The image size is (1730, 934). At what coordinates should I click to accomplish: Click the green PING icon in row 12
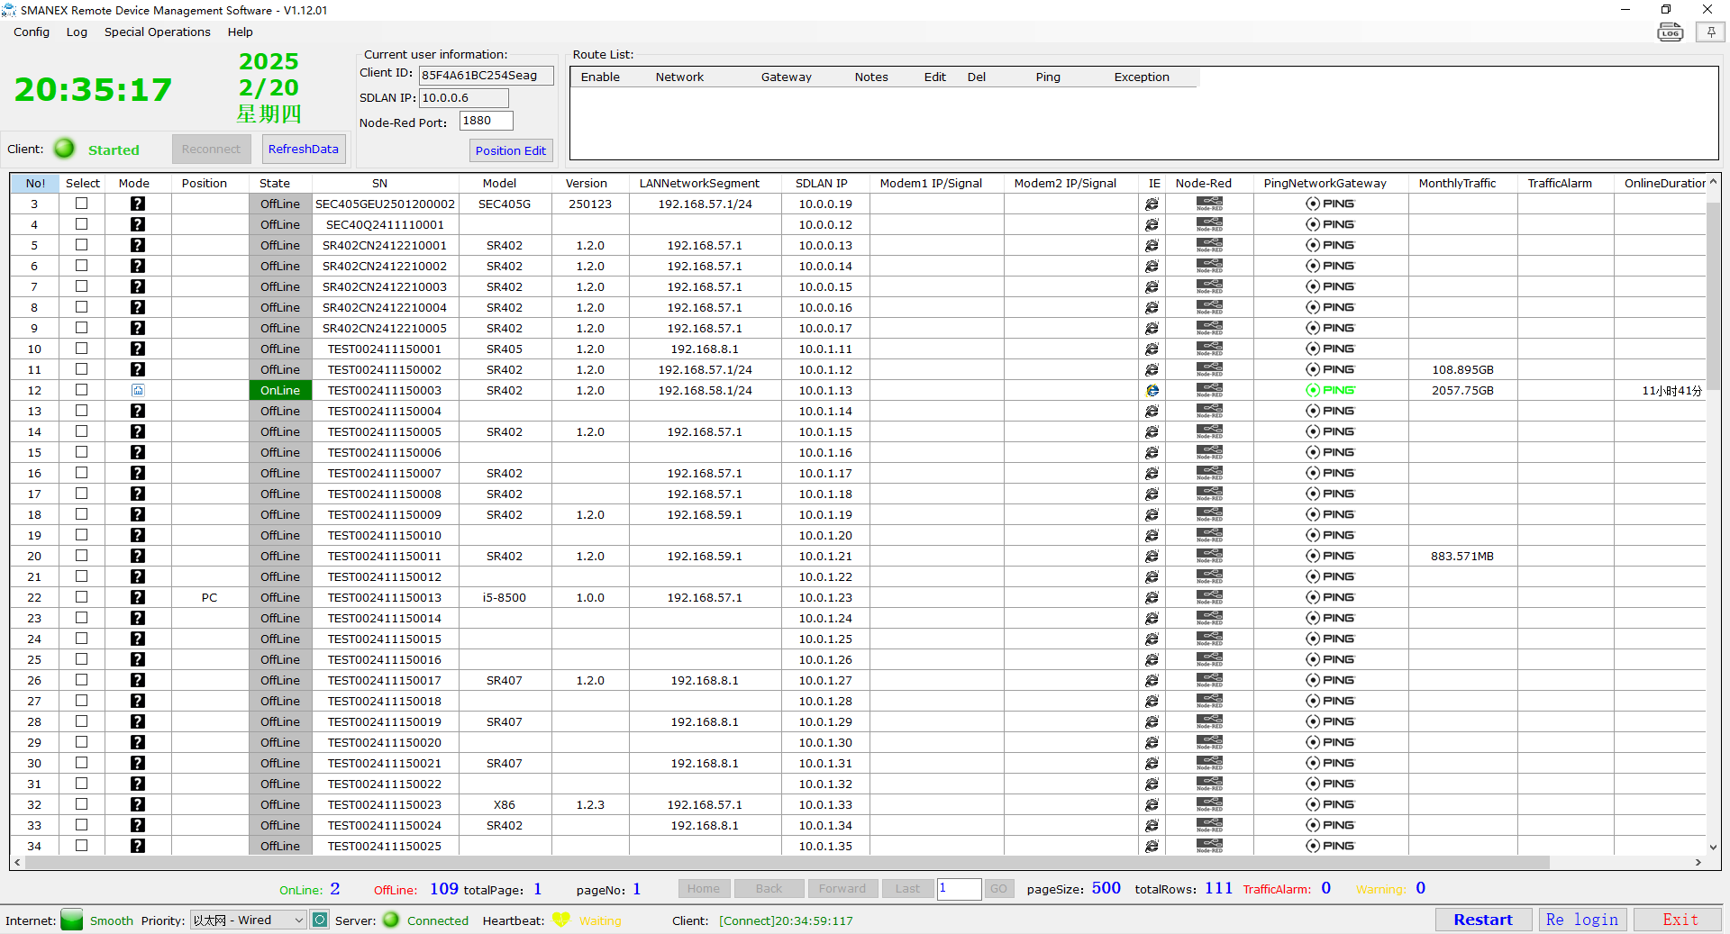[x=1330, y=390]
